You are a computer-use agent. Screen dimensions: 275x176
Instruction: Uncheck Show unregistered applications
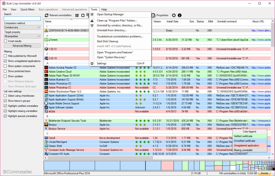click(x=5, y=61)
